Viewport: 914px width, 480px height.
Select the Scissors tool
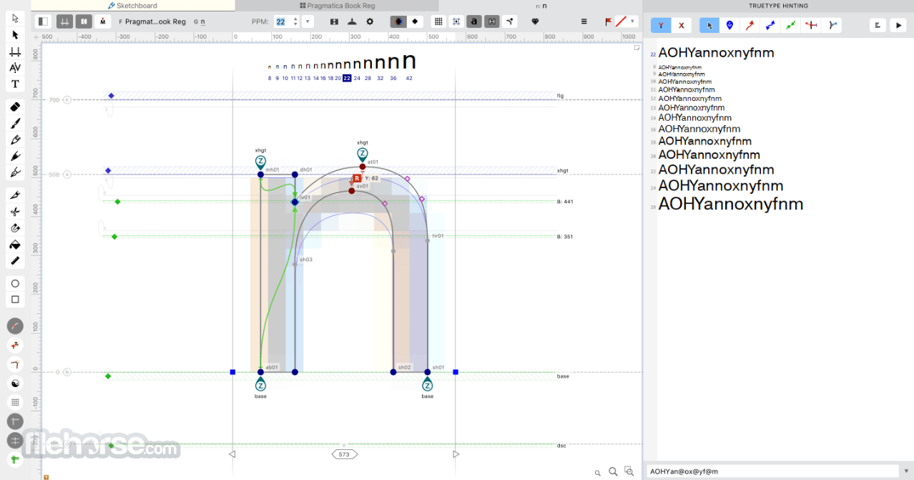coord(15,212)
